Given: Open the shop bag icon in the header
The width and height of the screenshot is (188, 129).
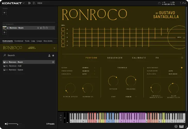Looking at the screenshot, I should point(159,3).
